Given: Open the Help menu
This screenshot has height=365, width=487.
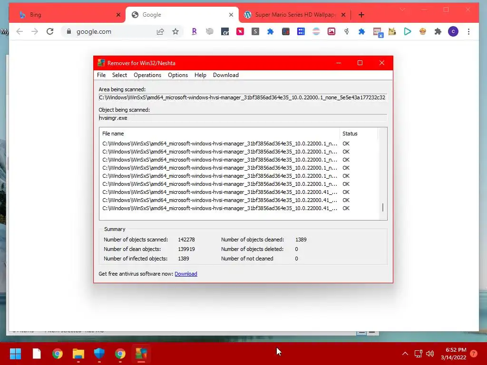Looking at the screenshot, I should click(x=200, y=75).
